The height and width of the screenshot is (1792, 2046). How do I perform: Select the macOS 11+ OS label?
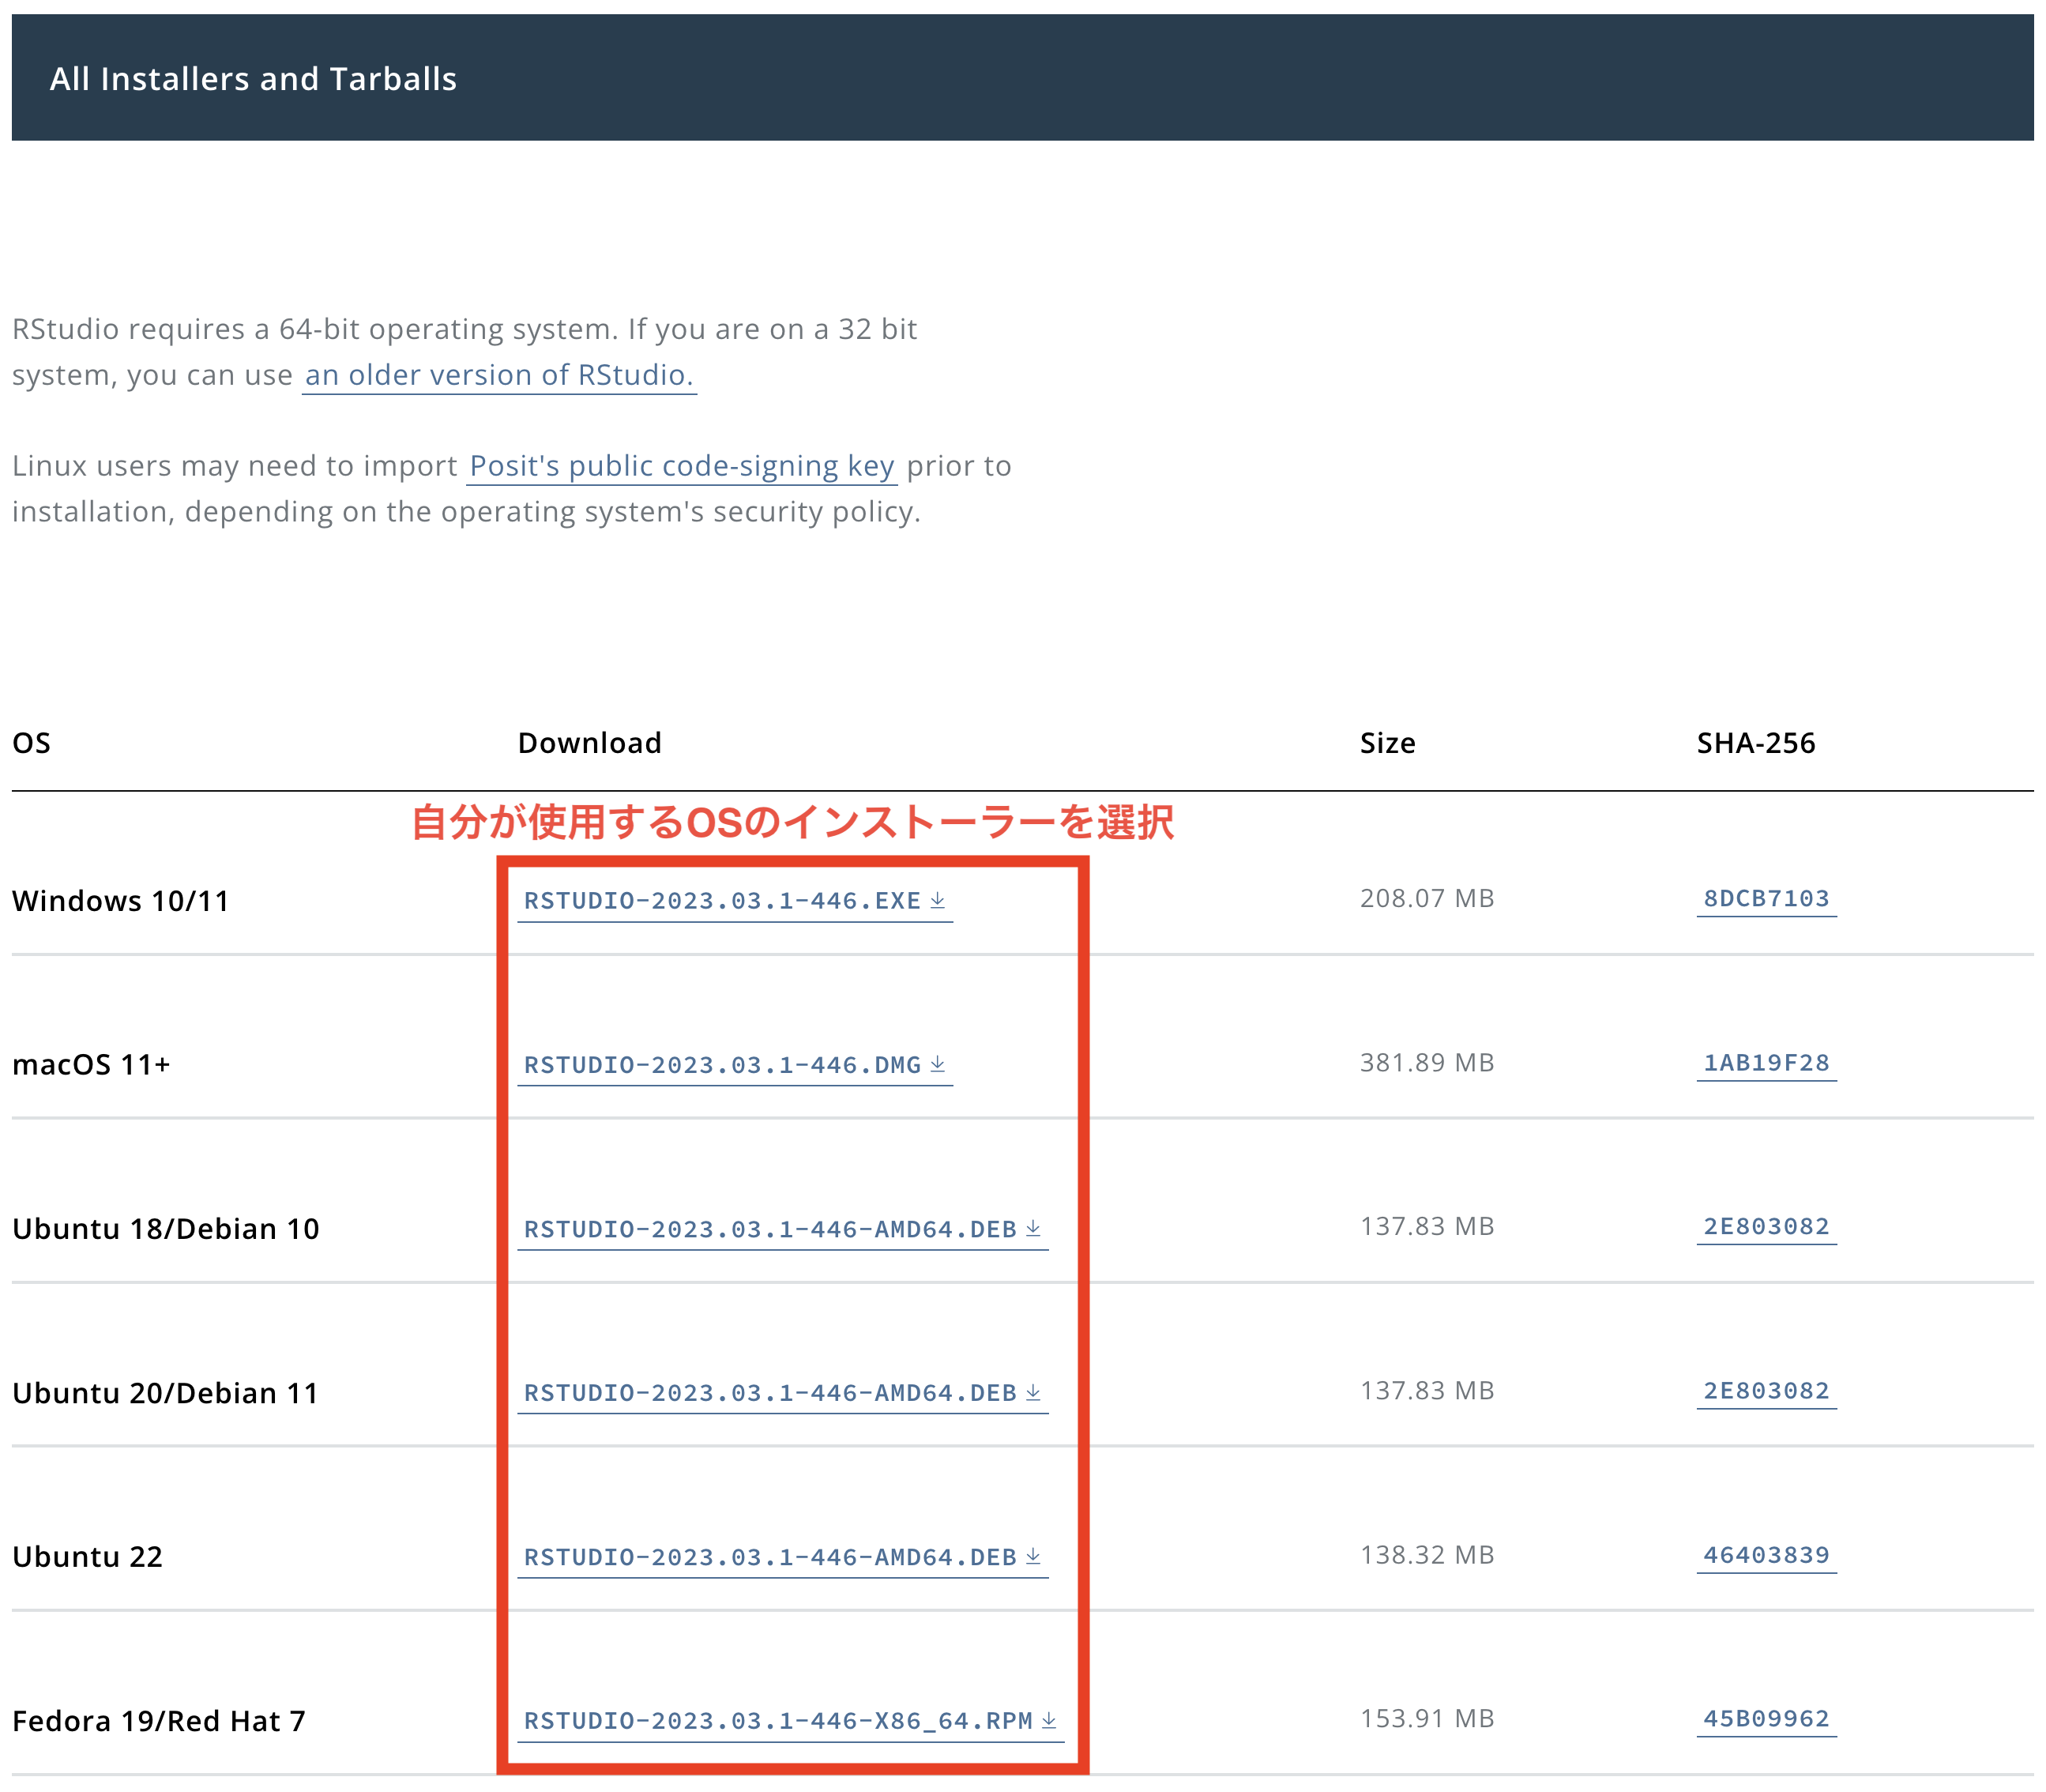(x=91, y=1064)
